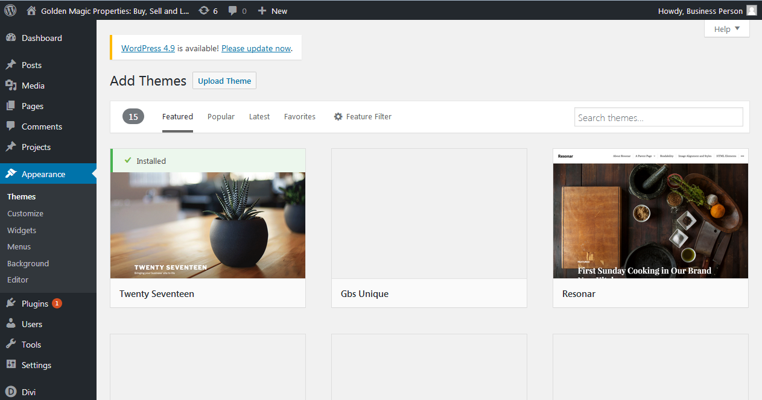Screen dimensions: 762x400
Task: Switch to the Latest tab
Action: tap(259, 117)
